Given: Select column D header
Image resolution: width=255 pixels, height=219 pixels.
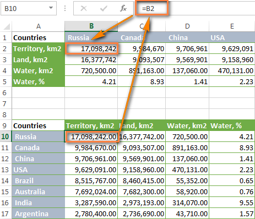Looking at the screenshot, I should coord(187,26).
